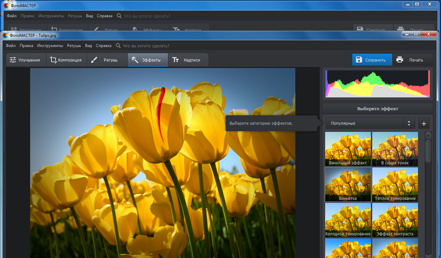Open Справка menu in background ФотоМАСТЕР window

pyautogui.click(x=105, y=16)
